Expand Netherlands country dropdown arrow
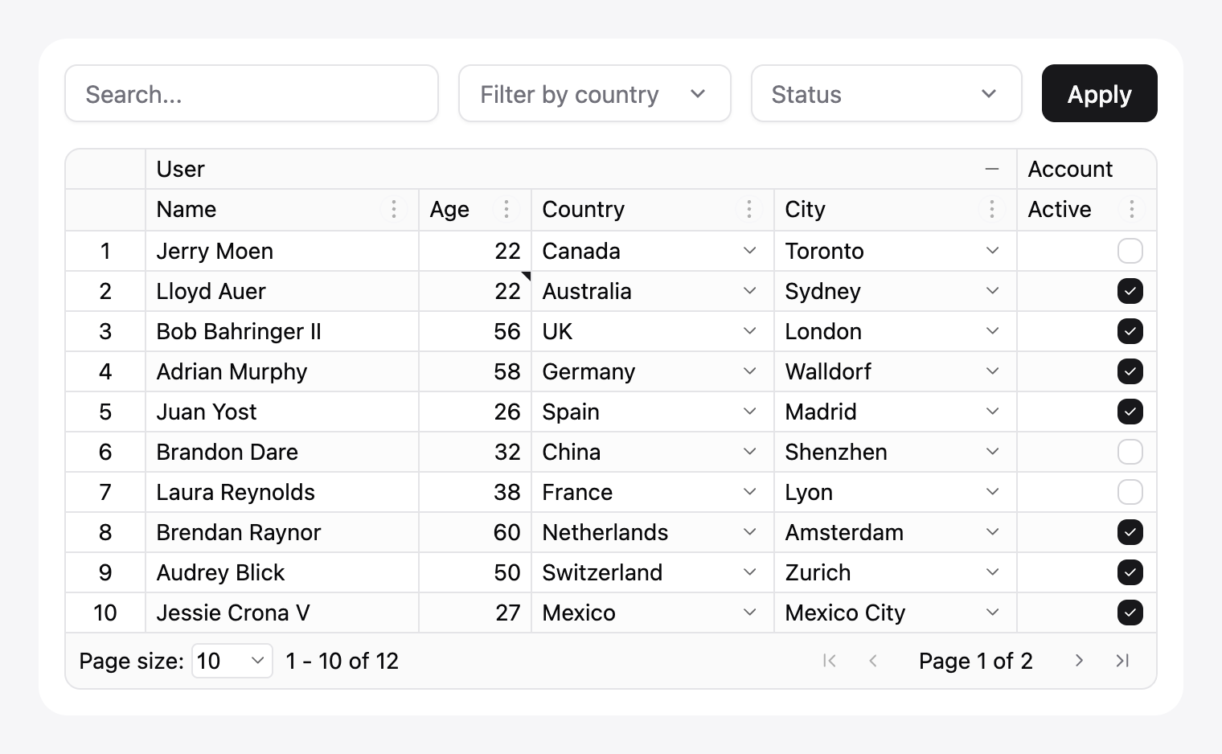This screenshot has height=754, width=1222. click(749, 532)
